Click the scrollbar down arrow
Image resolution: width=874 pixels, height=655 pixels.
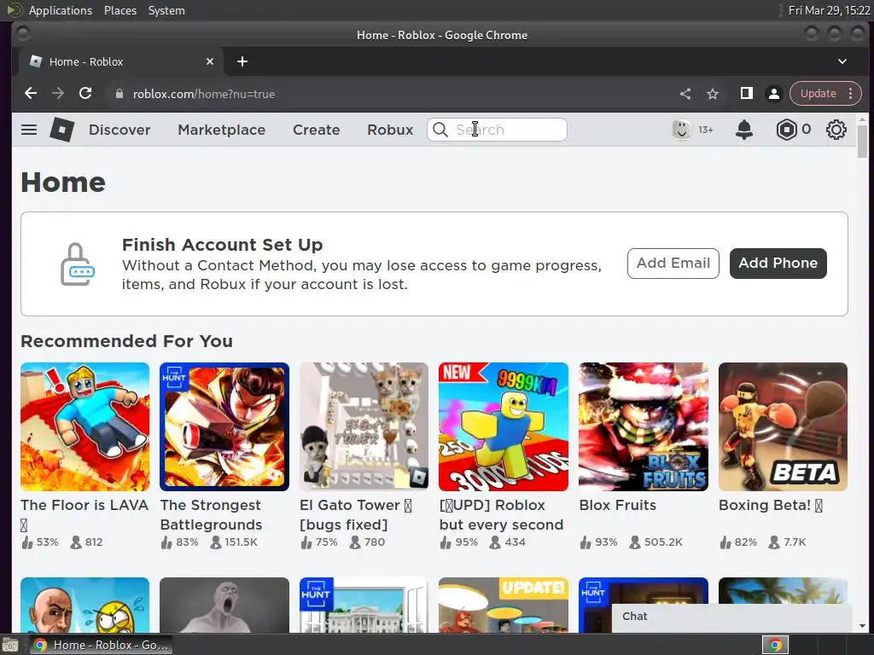coord(862,626)
